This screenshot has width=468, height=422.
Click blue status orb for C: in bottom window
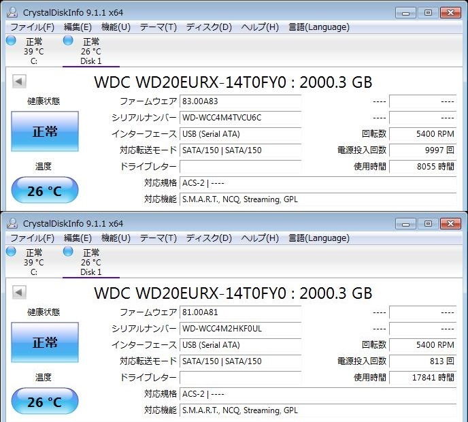pos(11,251)
